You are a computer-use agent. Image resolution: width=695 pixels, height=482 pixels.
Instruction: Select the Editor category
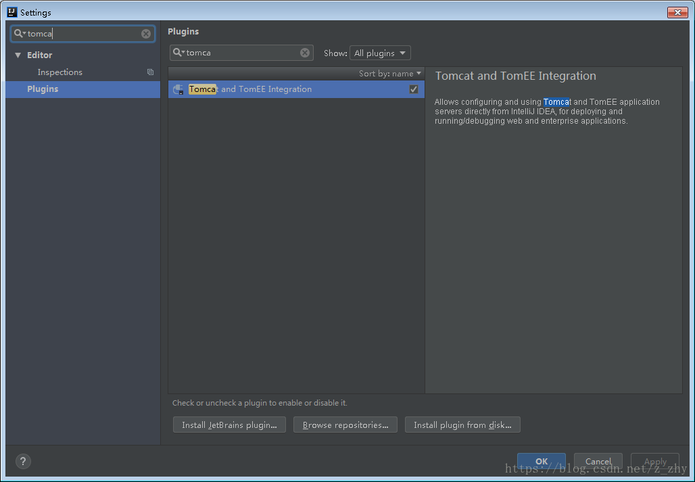[39, 55]
